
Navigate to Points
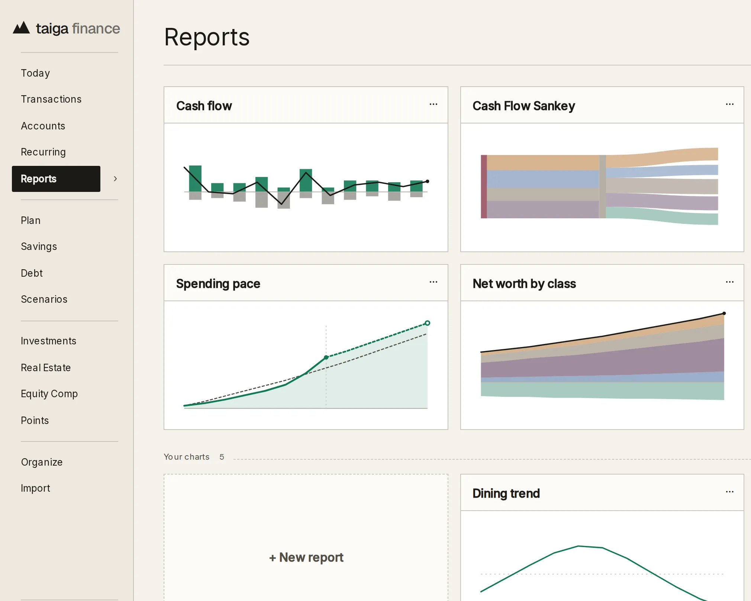click(35, 421)
